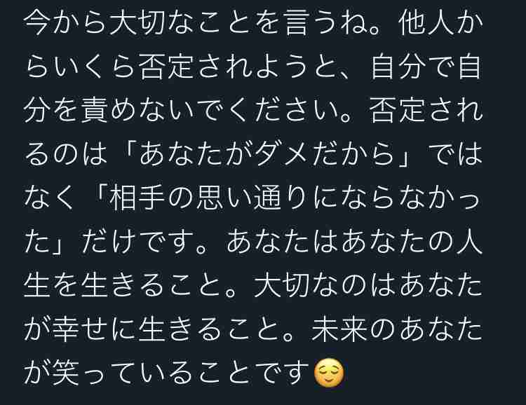Click the kanji 人 ending the sixth line
The height and width of the screenshot is (405, 526).
click(x=469, y=242)
